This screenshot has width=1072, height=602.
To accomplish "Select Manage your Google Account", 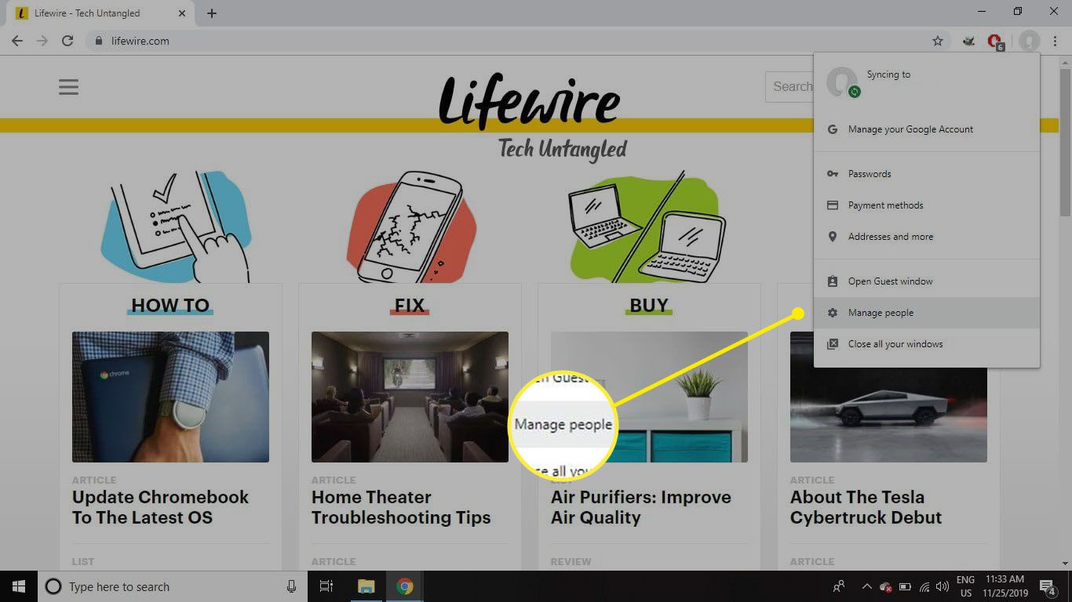I will (927, 129).
